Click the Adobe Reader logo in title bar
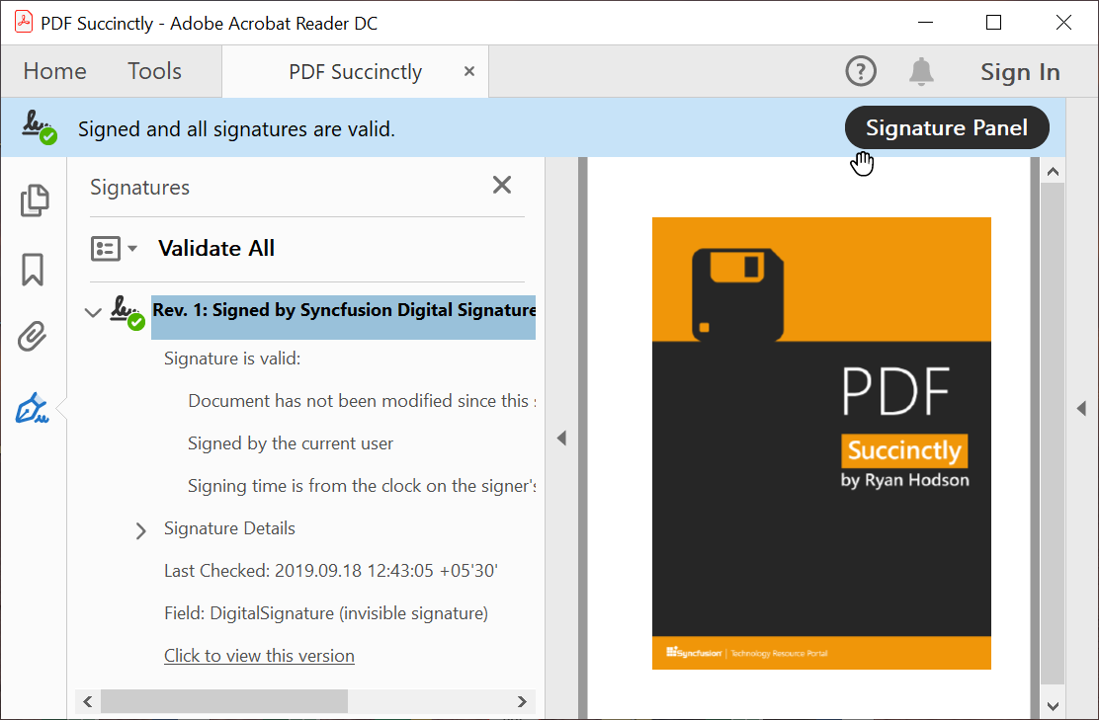The width and height of the screenshot is (1099, 720). click(x=22, y=22)
